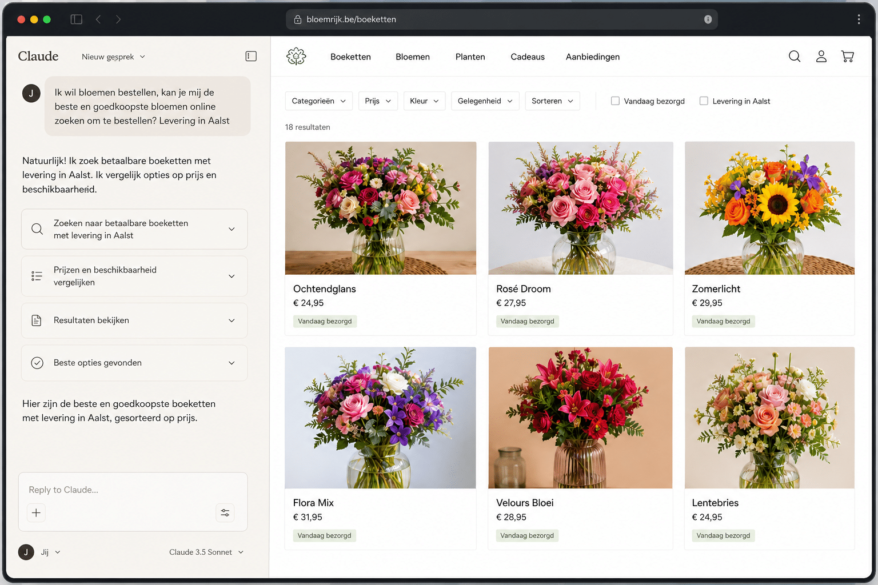Open the Rosé Droom product title
This screenshot has height=585, width=878.
[x=524, y=289]
